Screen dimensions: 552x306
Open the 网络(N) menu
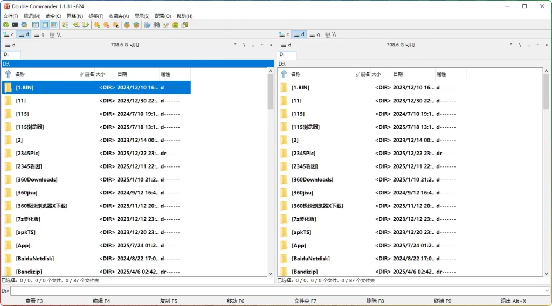(75, 16)
